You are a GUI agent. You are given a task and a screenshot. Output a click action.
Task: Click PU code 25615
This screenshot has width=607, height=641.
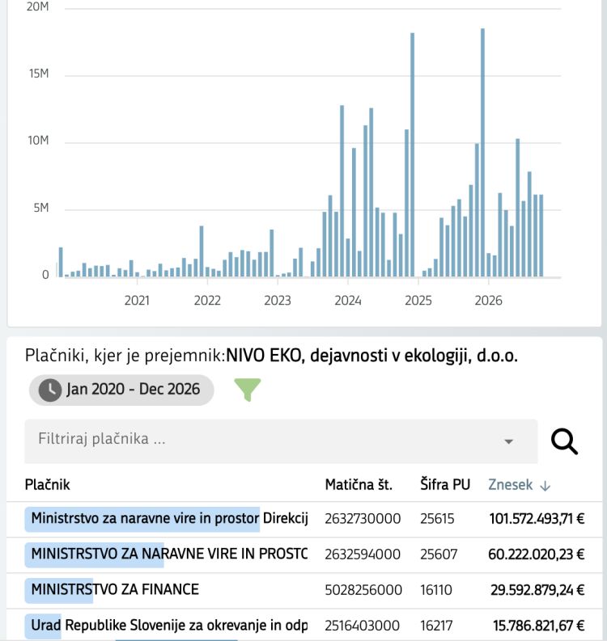[x=437, y=519]
